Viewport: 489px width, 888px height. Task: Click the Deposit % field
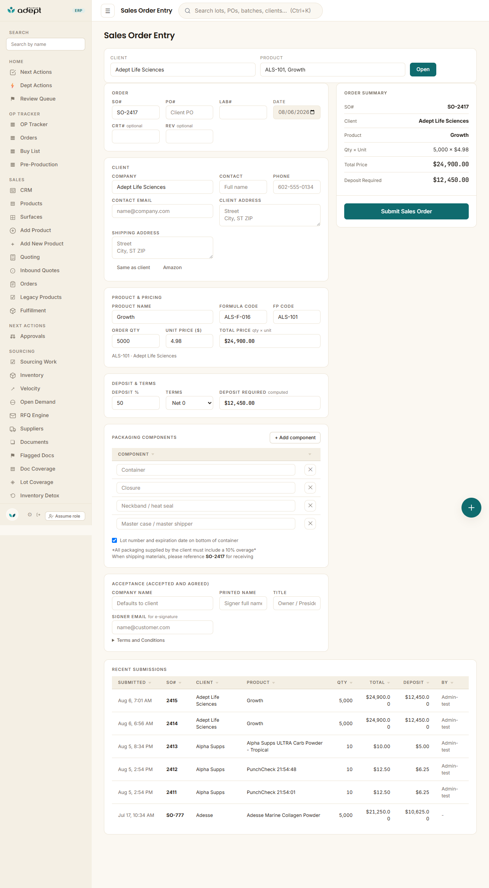tap(136, 403)
